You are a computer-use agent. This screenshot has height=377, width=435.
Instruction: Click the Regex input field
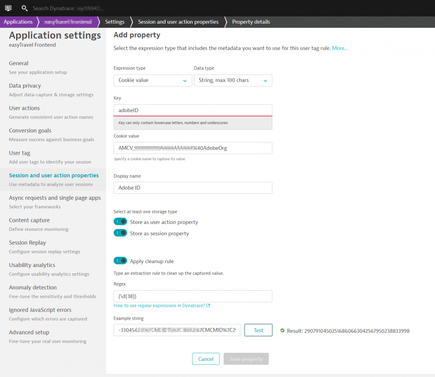click(x=193, y=296)
